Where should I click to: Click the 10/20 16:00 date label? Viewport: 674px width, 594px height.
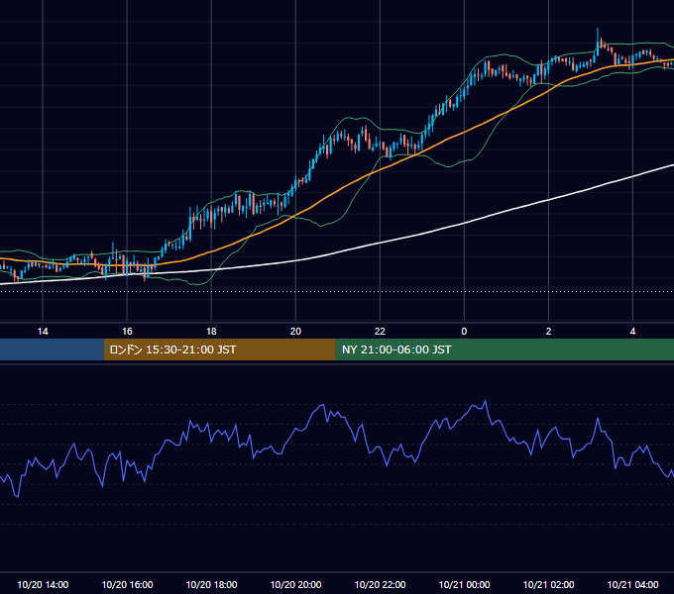click(x=127, y=584)
